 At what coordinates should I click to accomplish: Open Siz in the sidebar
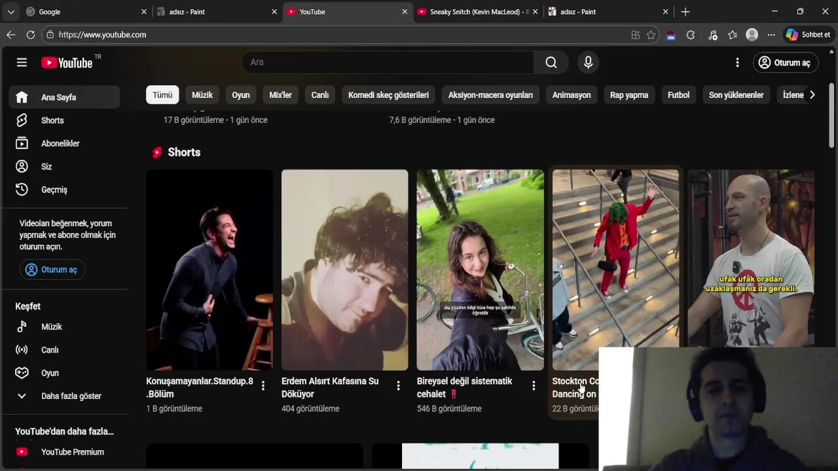(x=64, y=166)
